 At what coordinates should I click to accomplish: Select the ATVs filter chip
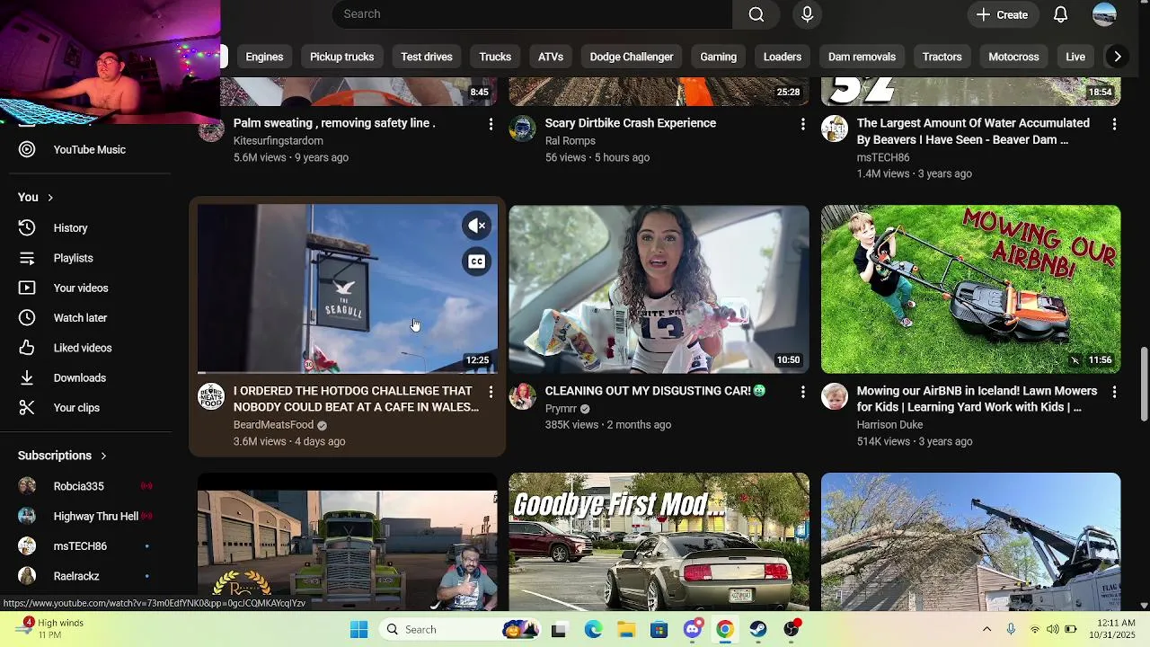tap(551, 57)
